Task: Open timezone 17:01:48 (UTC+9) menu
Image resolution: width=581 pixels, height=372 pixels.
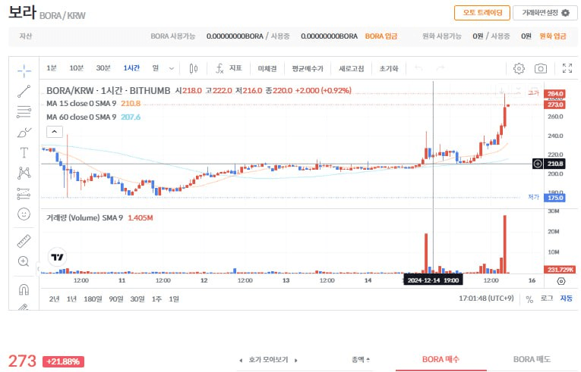Action: (486, 298)
